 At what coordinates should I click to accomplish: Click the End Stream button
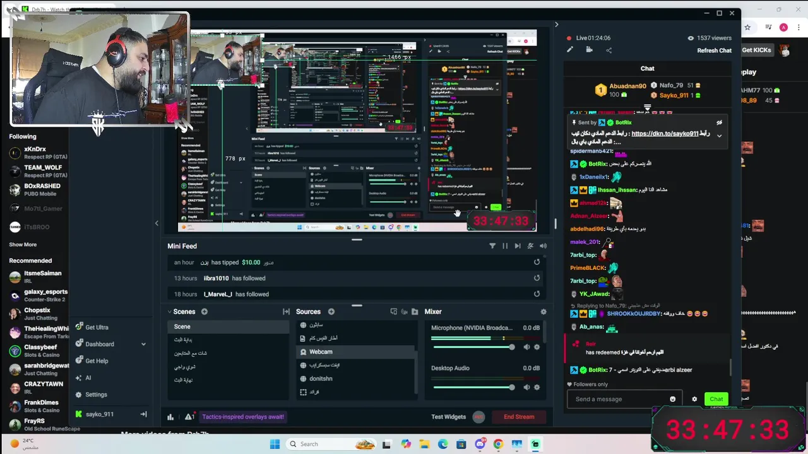[x=519, y=417]
